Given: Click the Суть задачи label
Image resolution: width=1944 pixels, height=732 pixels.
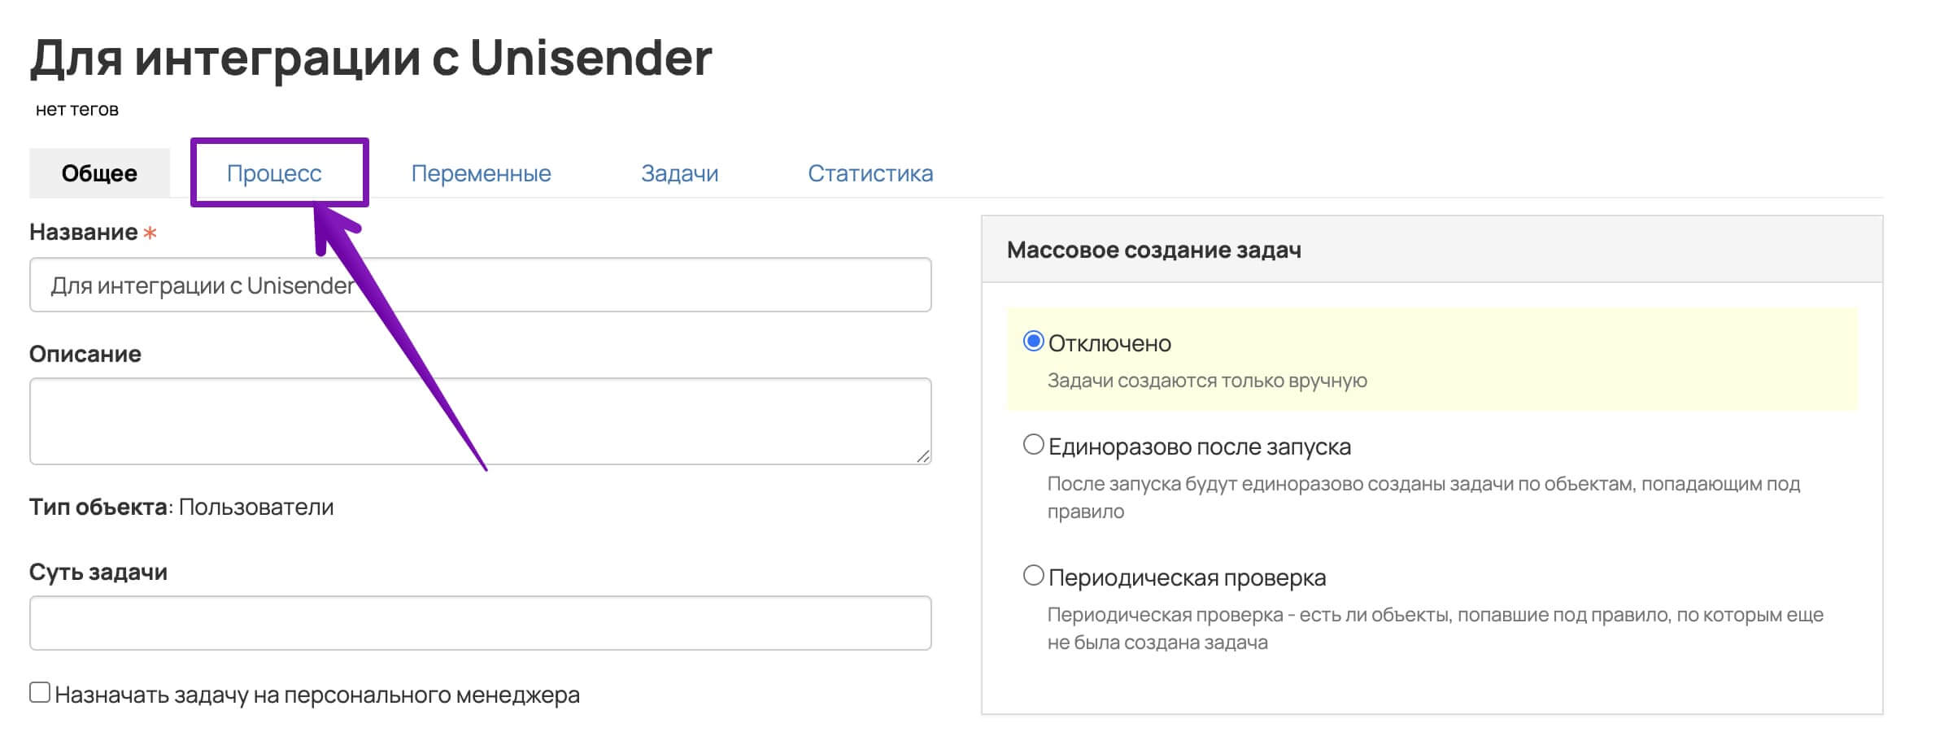Looking at the screenshot, I should coord(98,572).
